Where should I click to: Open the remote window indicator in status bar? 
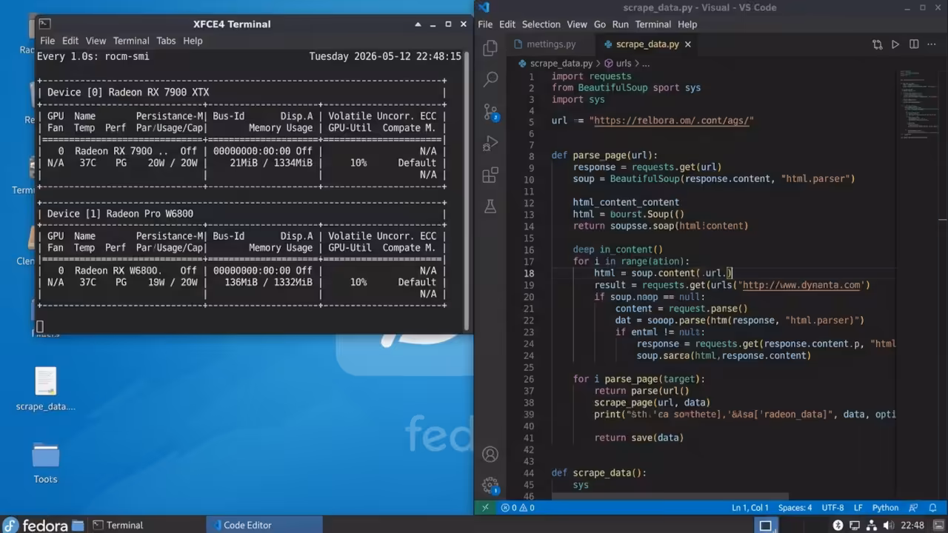[485, 508]
